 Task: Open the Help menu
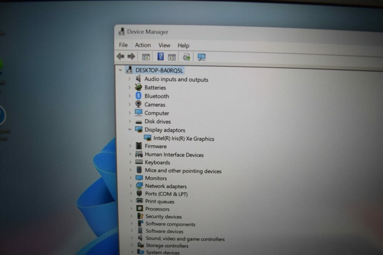[x=183, y=45]
